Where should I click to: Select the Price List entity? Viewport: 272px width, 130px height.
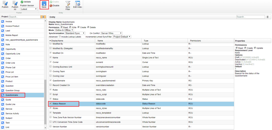coord(22,72)
